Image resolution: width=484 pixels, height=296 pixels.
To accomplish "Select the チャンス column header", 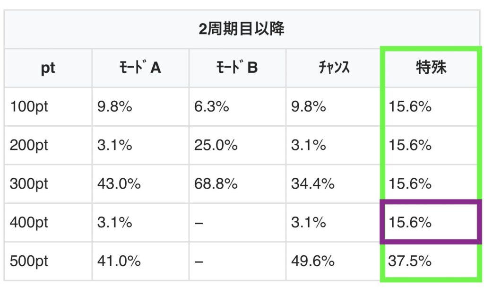I will coord(334,68).
